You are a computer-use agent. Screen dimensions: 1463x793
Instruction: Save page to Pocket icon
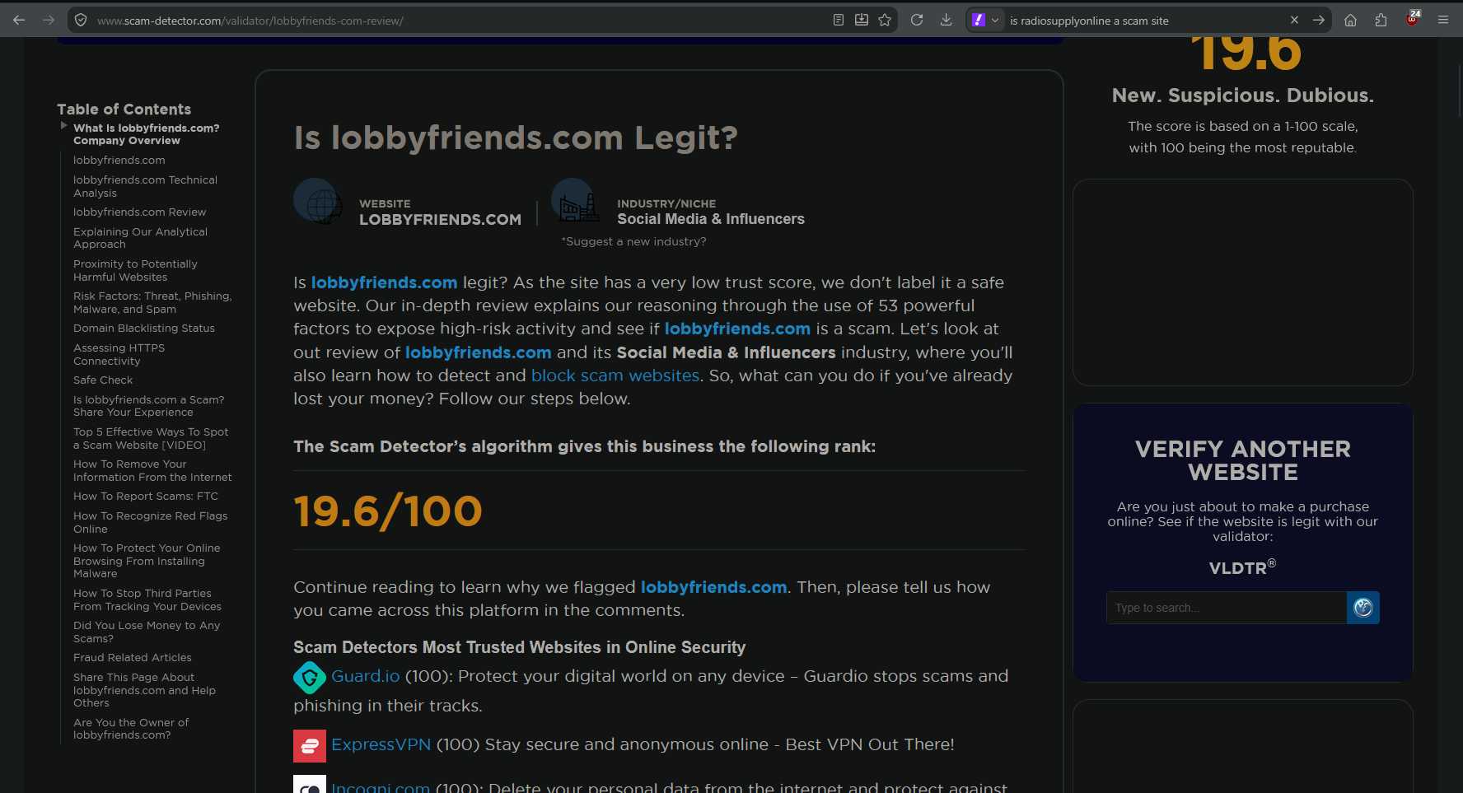click(x=862, y=20)
